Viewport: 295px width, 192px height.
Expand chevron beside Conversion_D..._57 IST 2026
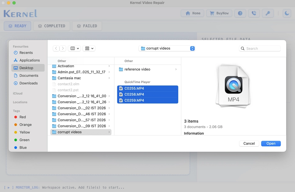109,120
